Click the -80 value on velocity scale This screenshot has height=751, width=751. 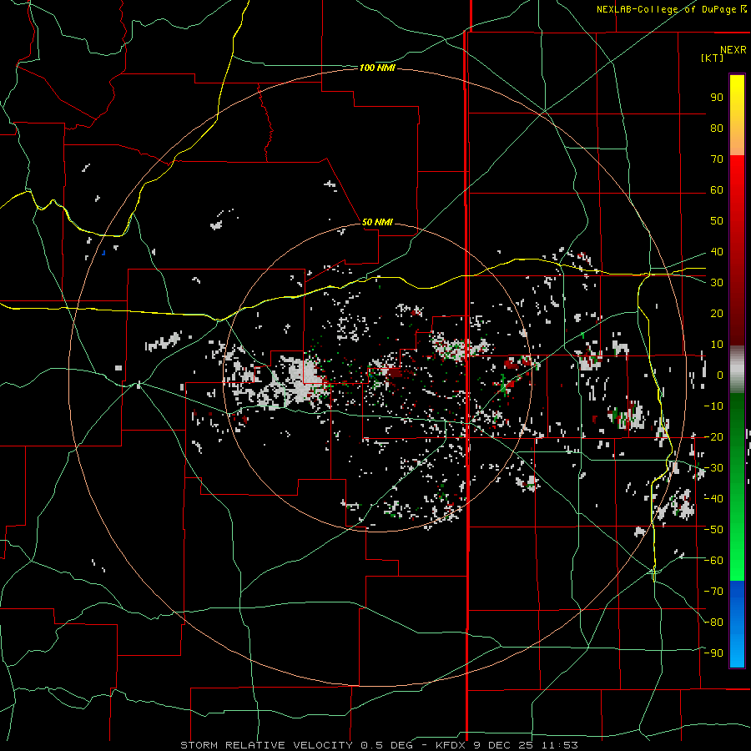713,622
